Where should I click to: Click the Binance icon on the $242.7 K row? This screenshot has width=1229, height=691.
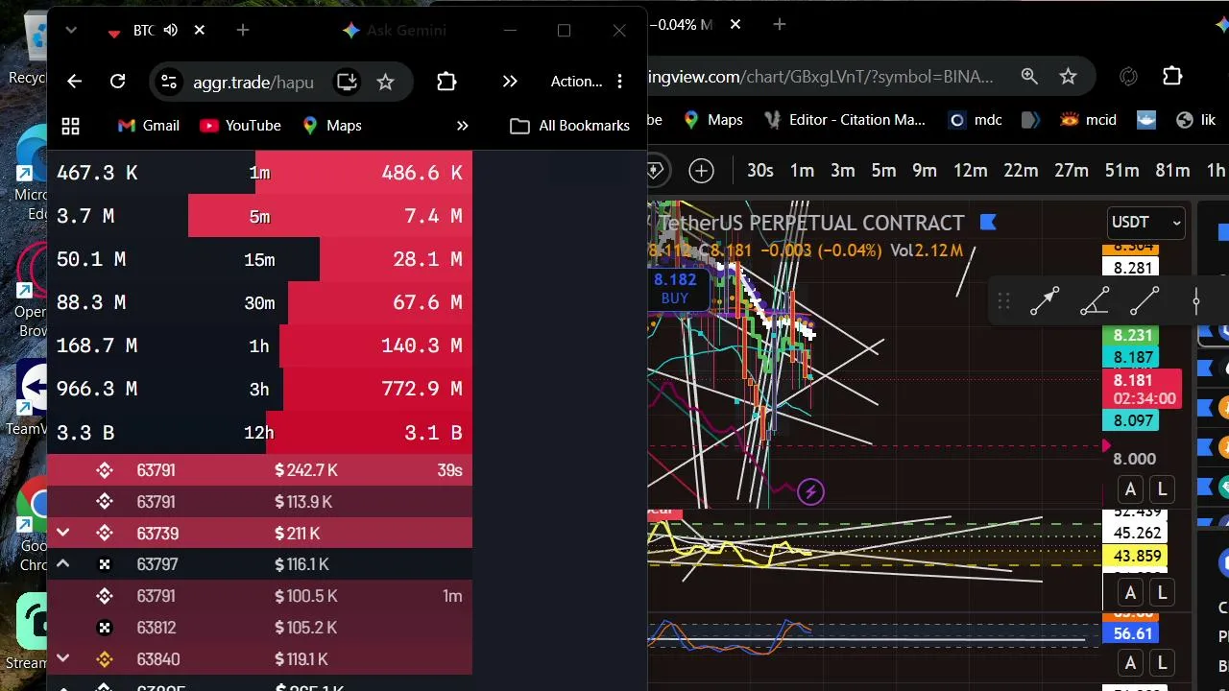105,470
